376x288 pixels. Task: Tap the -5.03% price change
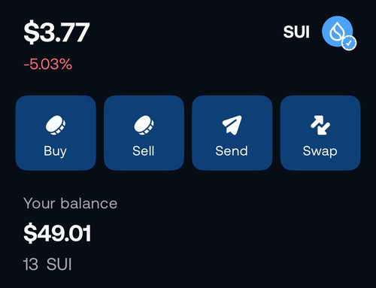48,64
